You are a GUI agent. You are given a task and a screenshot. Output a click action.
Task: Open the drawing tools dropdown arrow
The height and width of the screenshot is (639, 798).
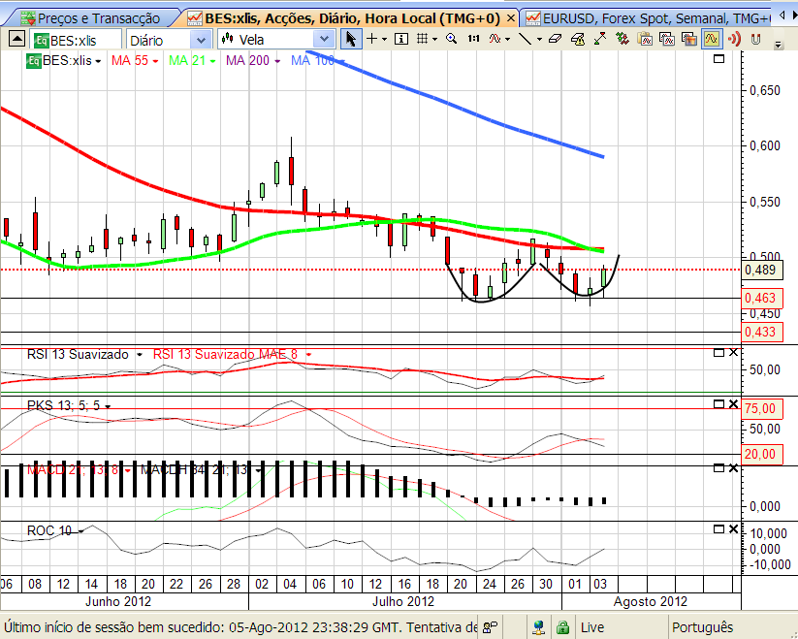coord(539,39)
